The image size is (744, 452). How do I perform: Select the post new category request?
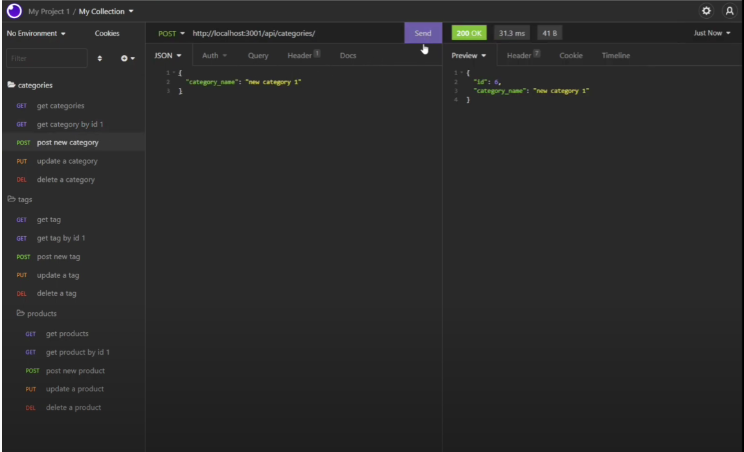coord(74,142)
